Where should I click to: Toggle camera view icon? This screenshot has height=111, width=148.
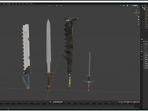pyautogui.click(x=138, y=22)
